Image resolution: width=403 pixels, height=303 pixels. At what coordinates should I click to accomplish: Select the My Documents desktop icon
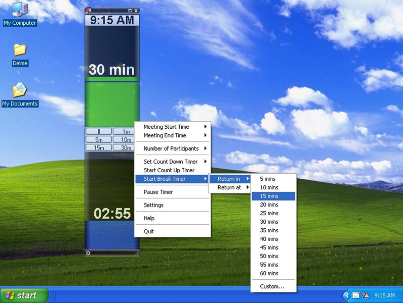(x=20, y=94)
